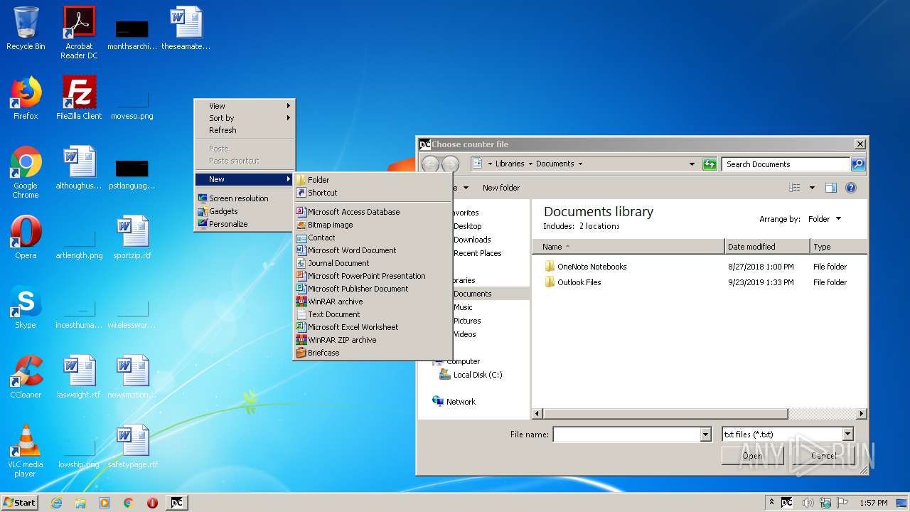Image resolution: width=910 pixels, height=512 pixels.
Task: Choose Screen resolution from the context menu
Action: 245,198
